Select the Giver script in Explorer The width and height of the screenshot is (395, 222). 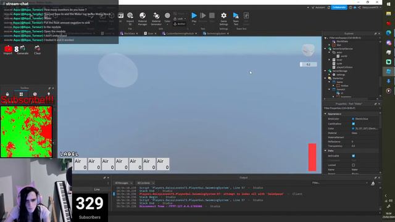(339, 60)
